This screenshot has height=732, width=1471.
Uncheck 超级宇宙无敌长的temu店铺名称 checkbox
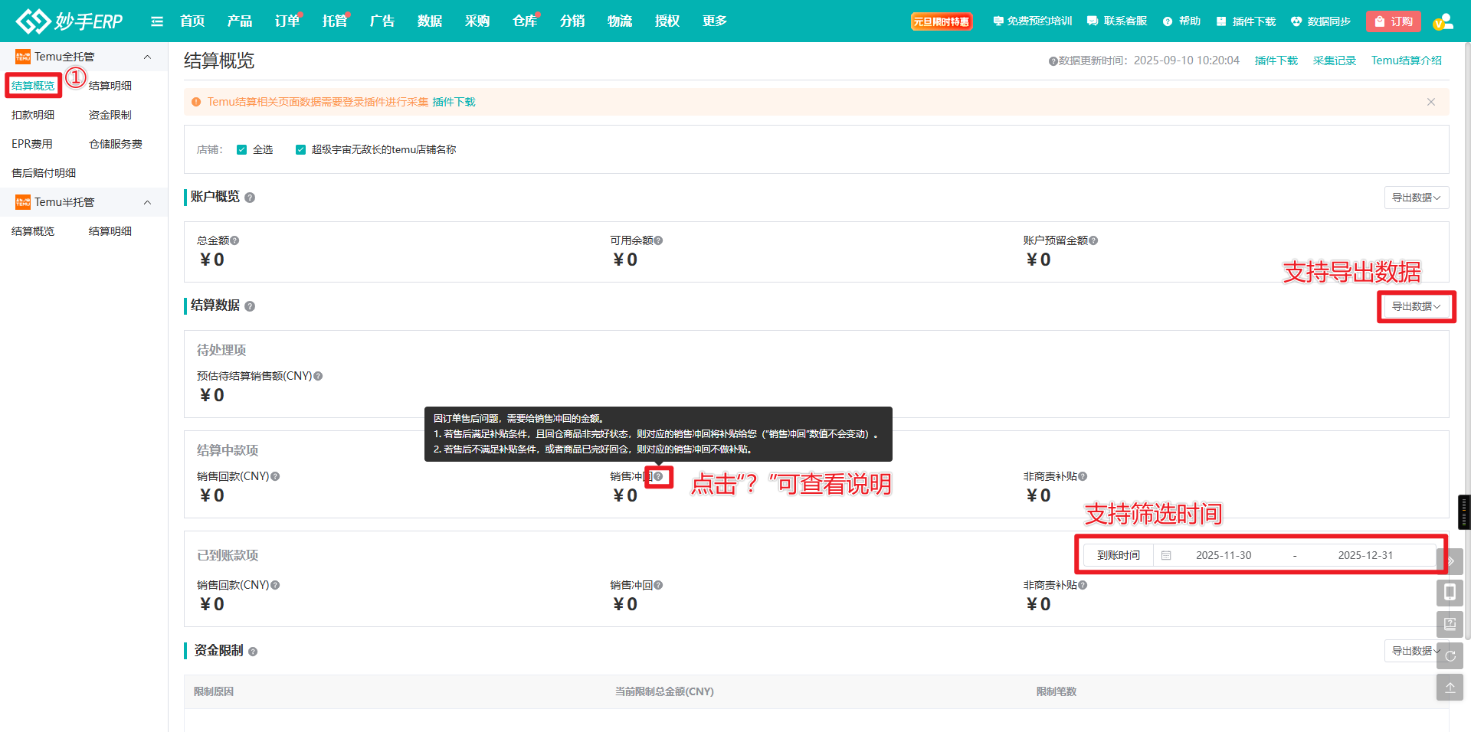coord(301,150)
